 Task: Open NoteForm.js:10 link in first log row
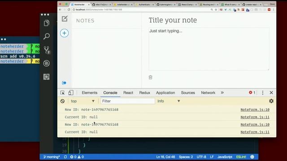pos(255,110)
